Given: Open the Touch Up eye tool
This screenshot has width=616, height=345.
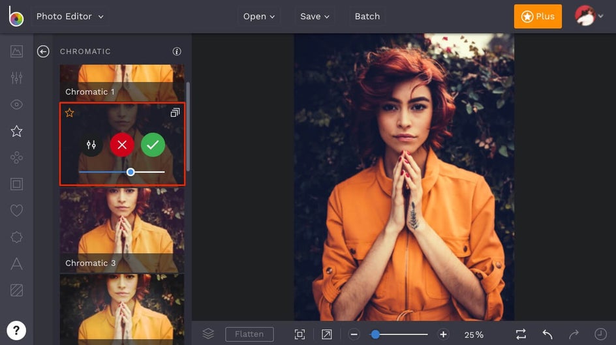Looking at the screenshot, I should [16, 104].
